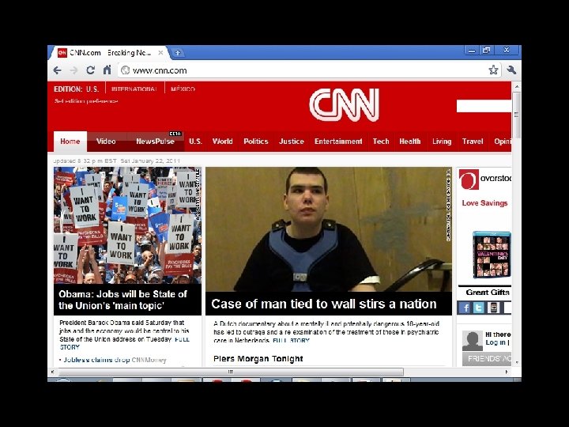
Task: Click the Twitter icon
Action: click(479, 308)
